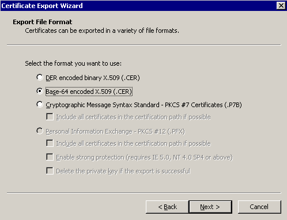Check the Delete the private key checkbox
Viewport: 287px width, 220px height.
click(x=50, y=171)
